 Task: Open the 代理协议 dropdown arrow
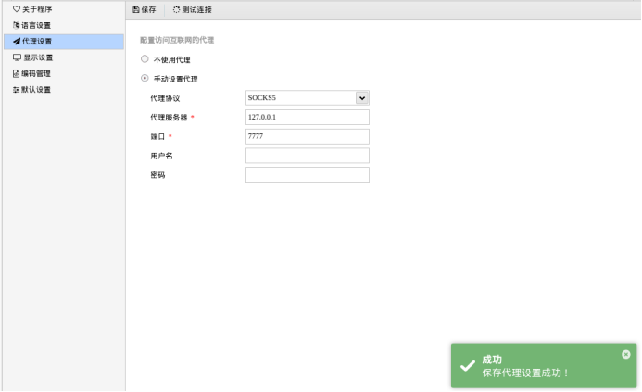pos(361,97)
